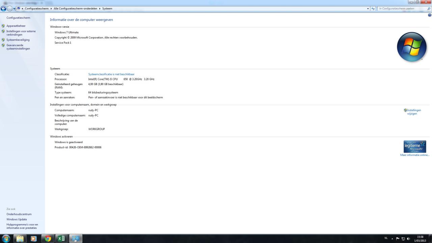Viewport: 432px width, 243px height.
Task: Click the shield icon beside Apparaatbeheer
Action: coord(3,26)
